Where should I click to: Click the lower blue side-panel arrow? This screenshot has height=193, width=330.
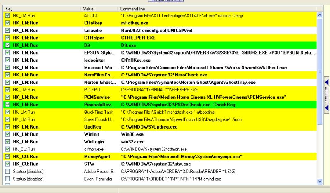coord(327,108)
